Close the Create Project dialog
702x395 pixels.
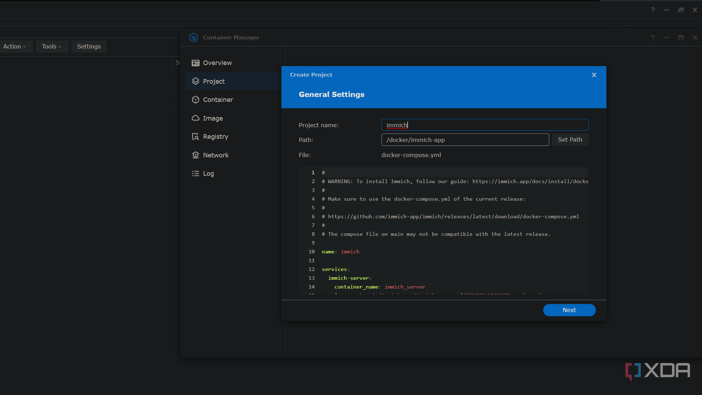594,75
